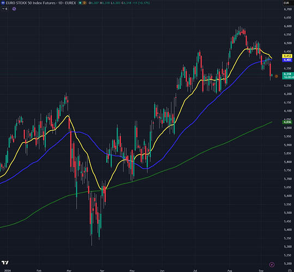Click the Aug label on time axis

pyautogui.click(x=230, y=270)
